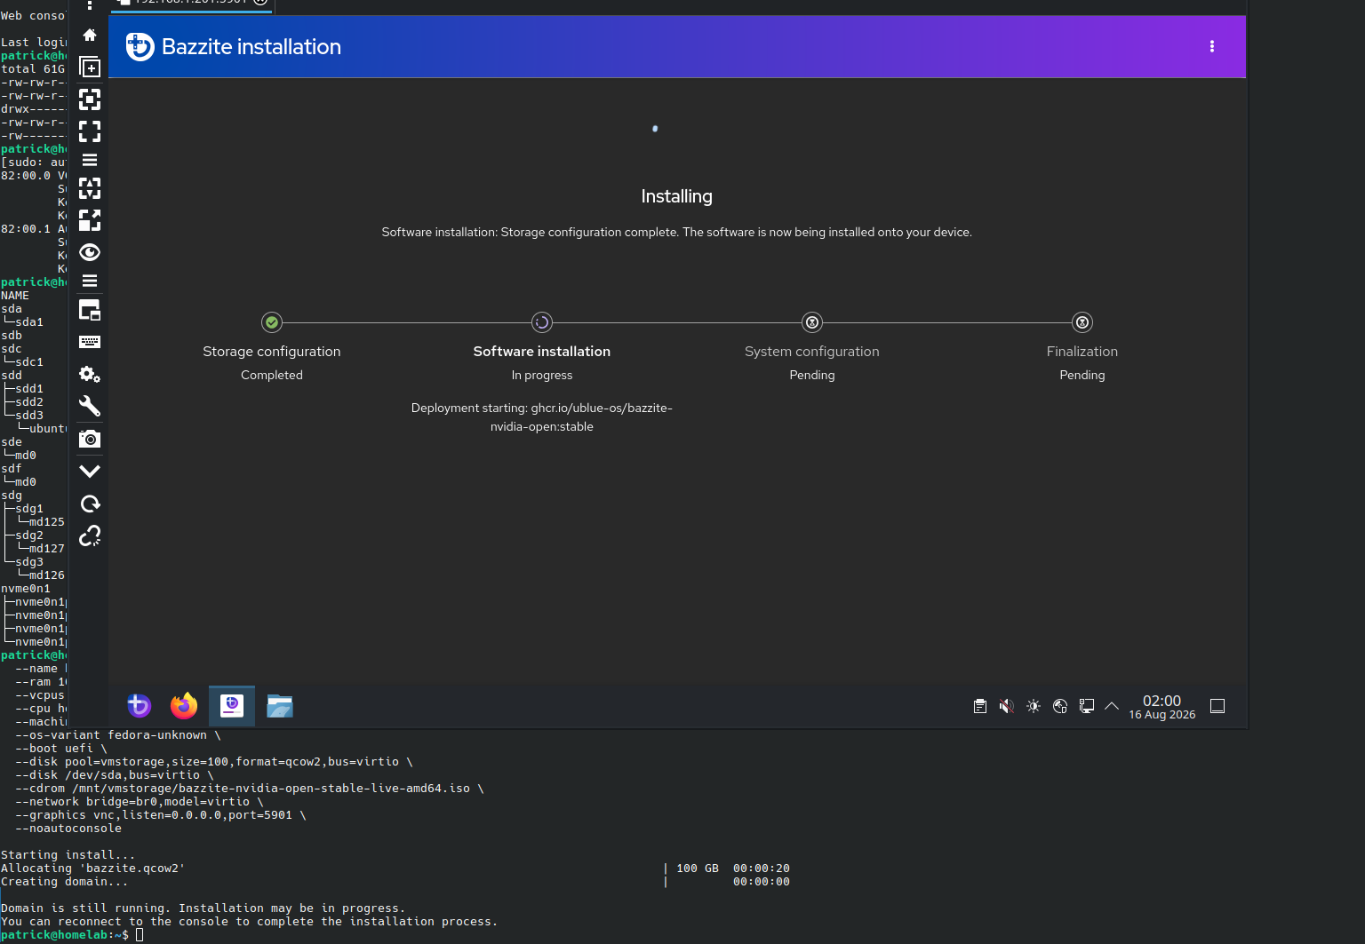Click 'Creating domain...' in the terminal
The height and width of the screenshot is (944, 1365).
coord(65,882)
